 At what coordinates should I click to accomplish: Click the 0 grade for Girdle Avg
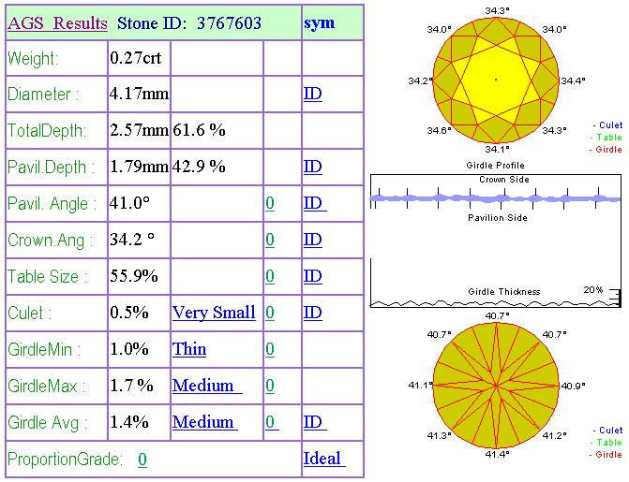click(272, 422)
